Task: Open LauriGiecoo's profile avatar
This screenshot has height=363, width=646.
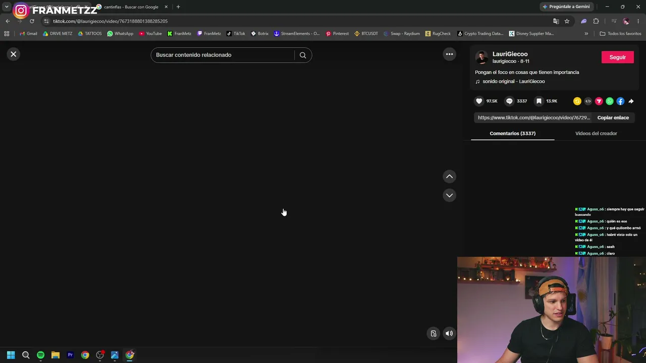Action: [x=482, y=57]
